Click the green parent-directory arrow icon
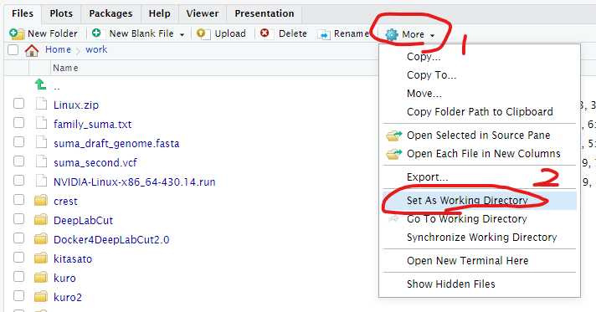Viewport: 596px width, 312px height. (40, 84)
